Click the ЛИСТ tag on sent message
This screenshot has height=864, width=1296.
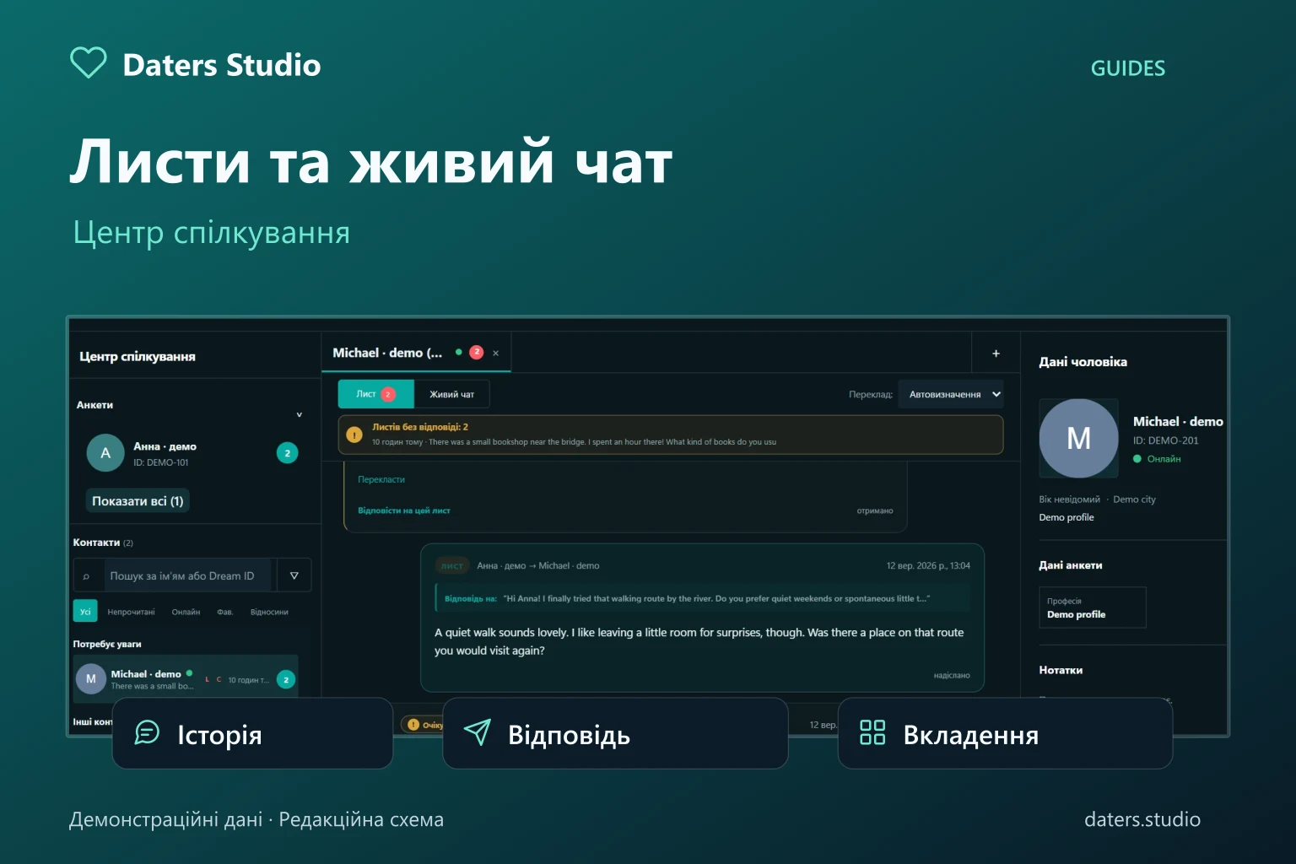coord(452,566)
